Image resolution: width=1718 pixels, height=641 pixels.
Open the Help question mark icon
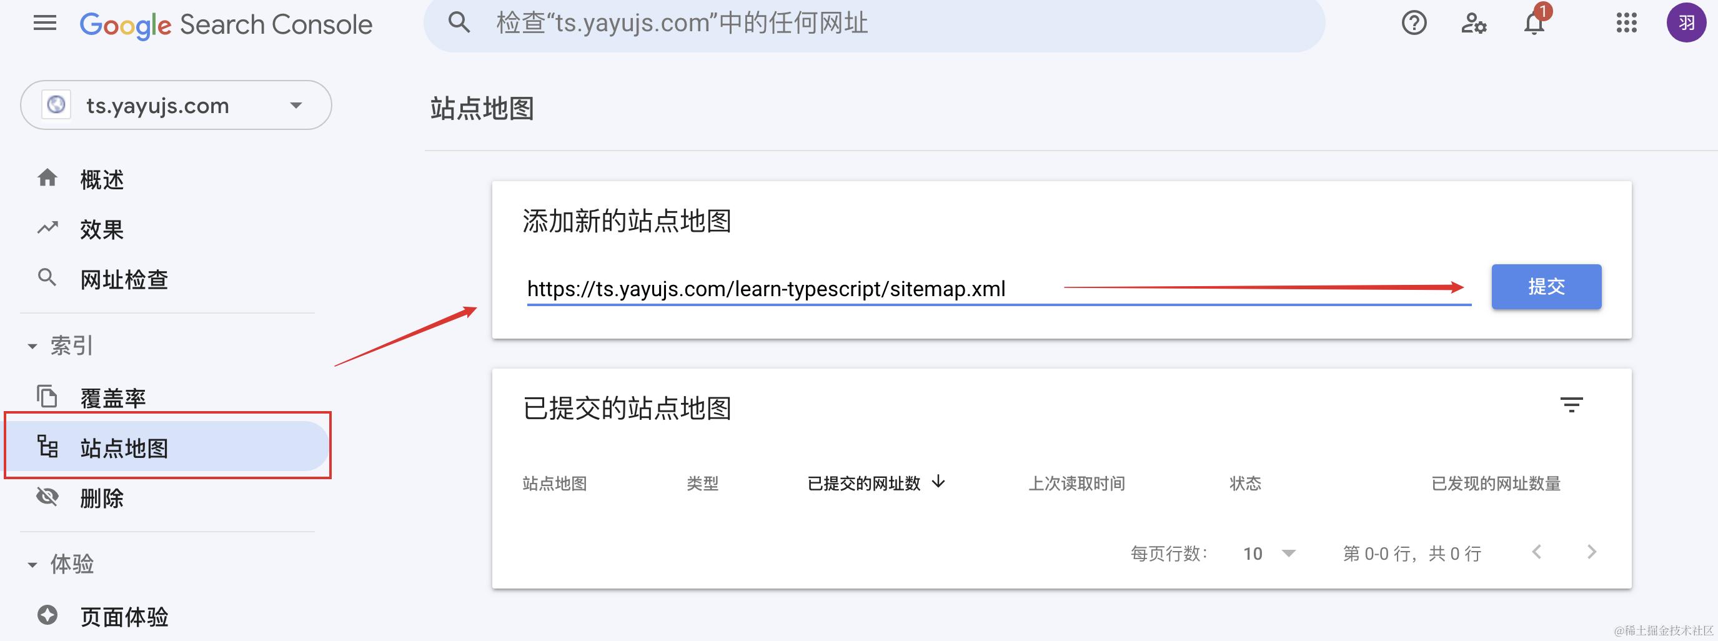(1414, 23)
